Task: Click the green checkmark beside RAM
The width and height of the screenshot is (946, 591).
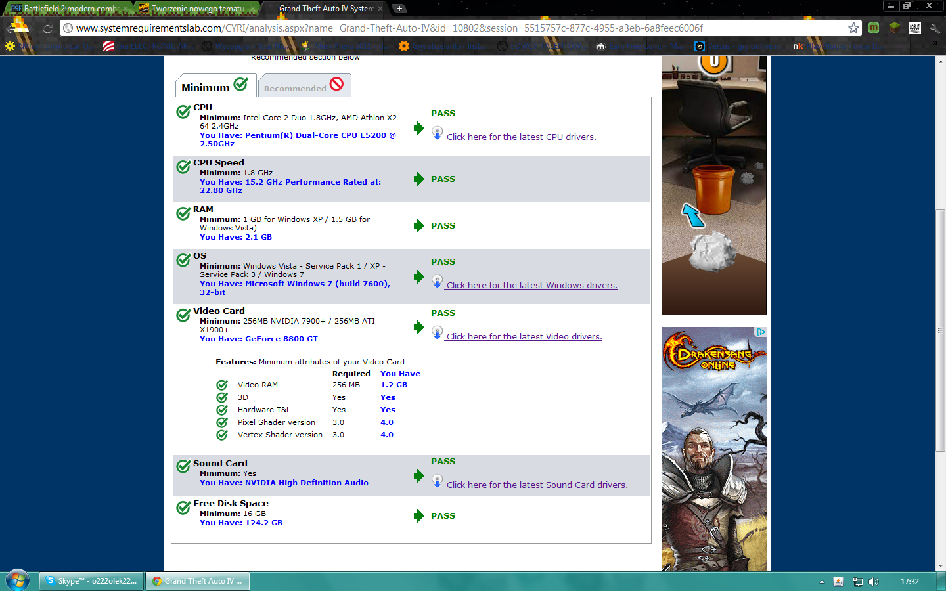Action: tap(184, 213)
